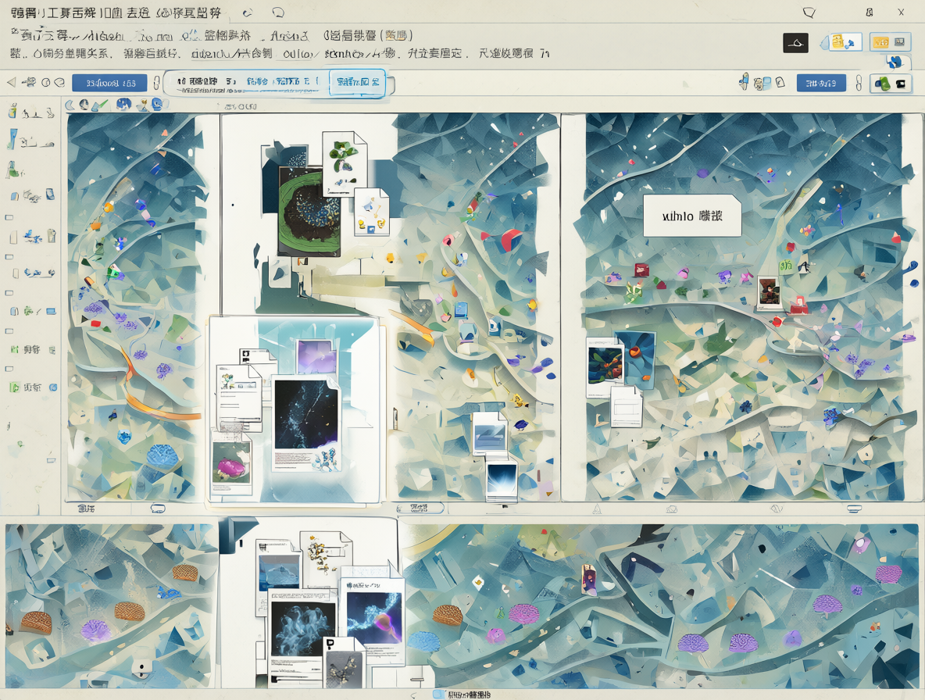
Task: Click the back triangle arrow in the toolbar
Action: [11, 83]
